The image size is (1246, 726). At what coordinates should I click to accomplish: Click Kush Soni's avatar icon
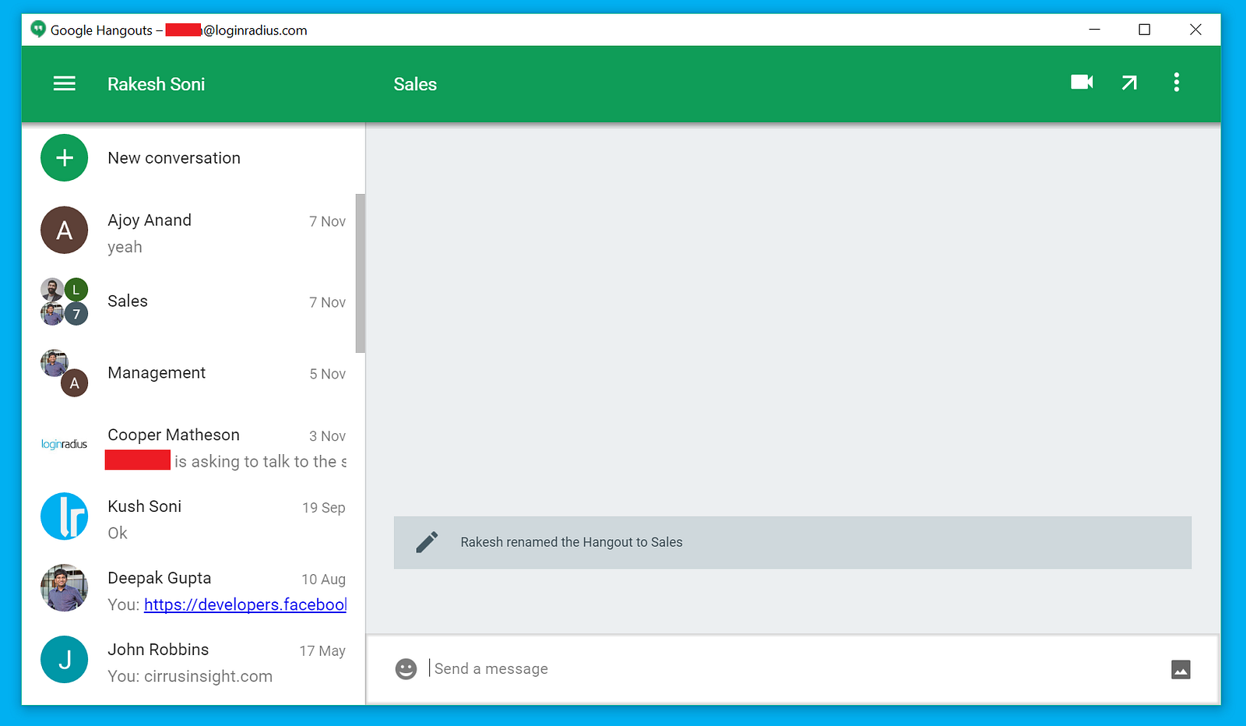(x=65, y=516)
